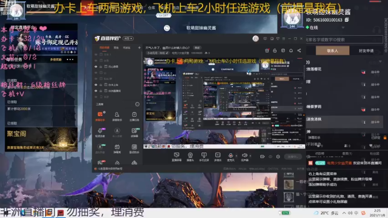Switch to the 贵宾(1) tab in chat panel
Viewport: 388px width, 218px height.
pyautogui.click(x=347, y=154)
